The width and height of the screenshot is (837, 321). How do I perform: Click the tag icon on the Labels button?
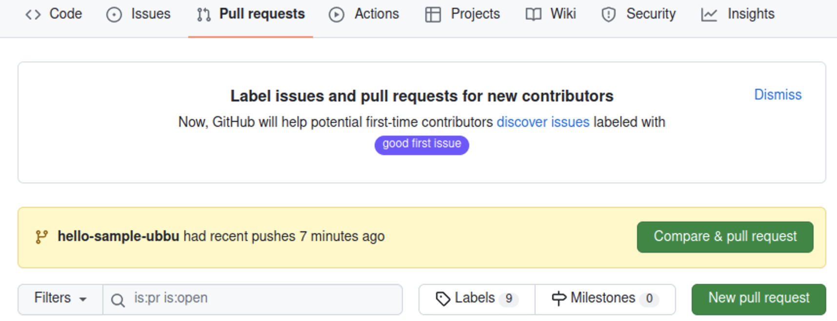coord(444,298)
